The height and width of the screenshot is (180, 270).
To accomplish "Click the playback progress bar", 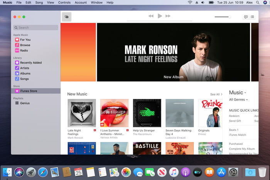I will (159, 21).
